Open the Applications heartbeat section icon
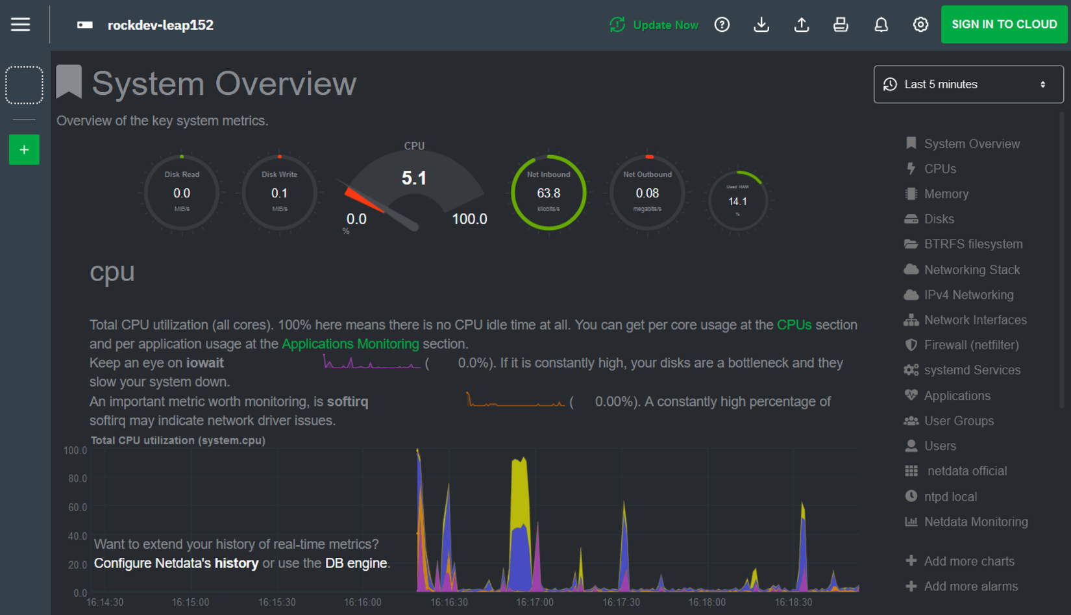The image size is (1071, 615). 911,395
